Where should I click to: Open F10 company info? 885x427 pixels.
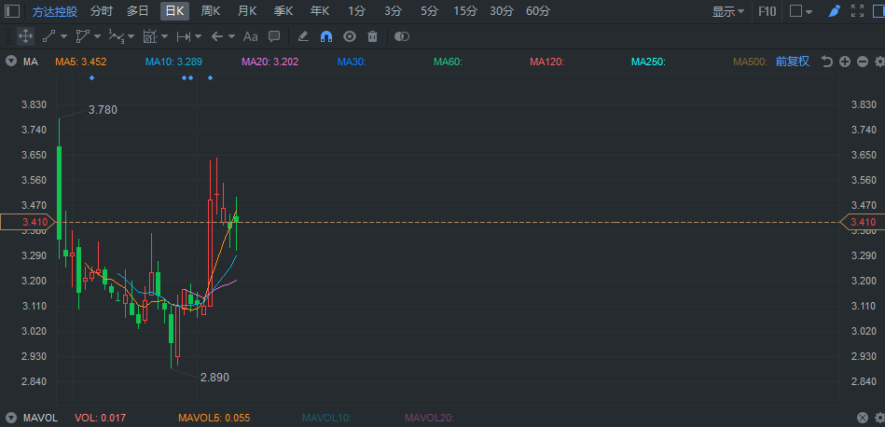click(767, 11)
